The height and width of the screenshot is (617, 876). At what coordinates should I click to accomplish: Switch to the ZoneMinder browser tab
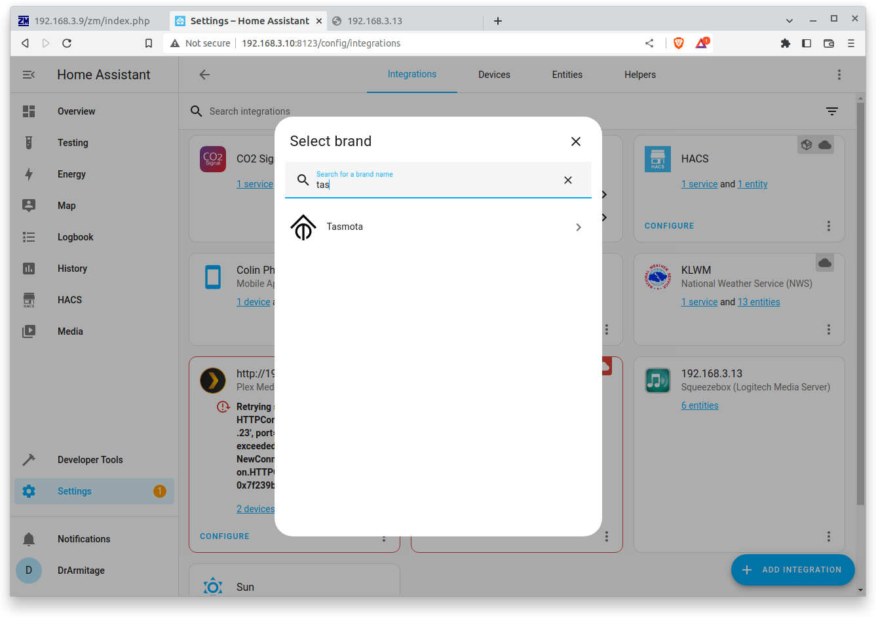pyautogui.click(x=90, y=21)
